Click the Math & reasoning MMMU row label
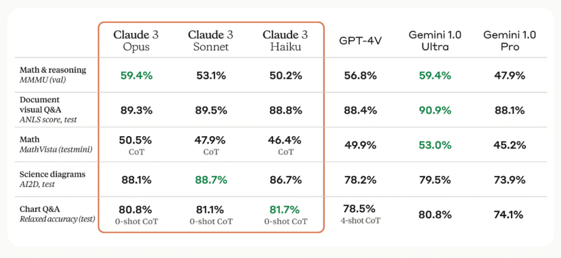 pyautogui.click(x=53, y=74)
